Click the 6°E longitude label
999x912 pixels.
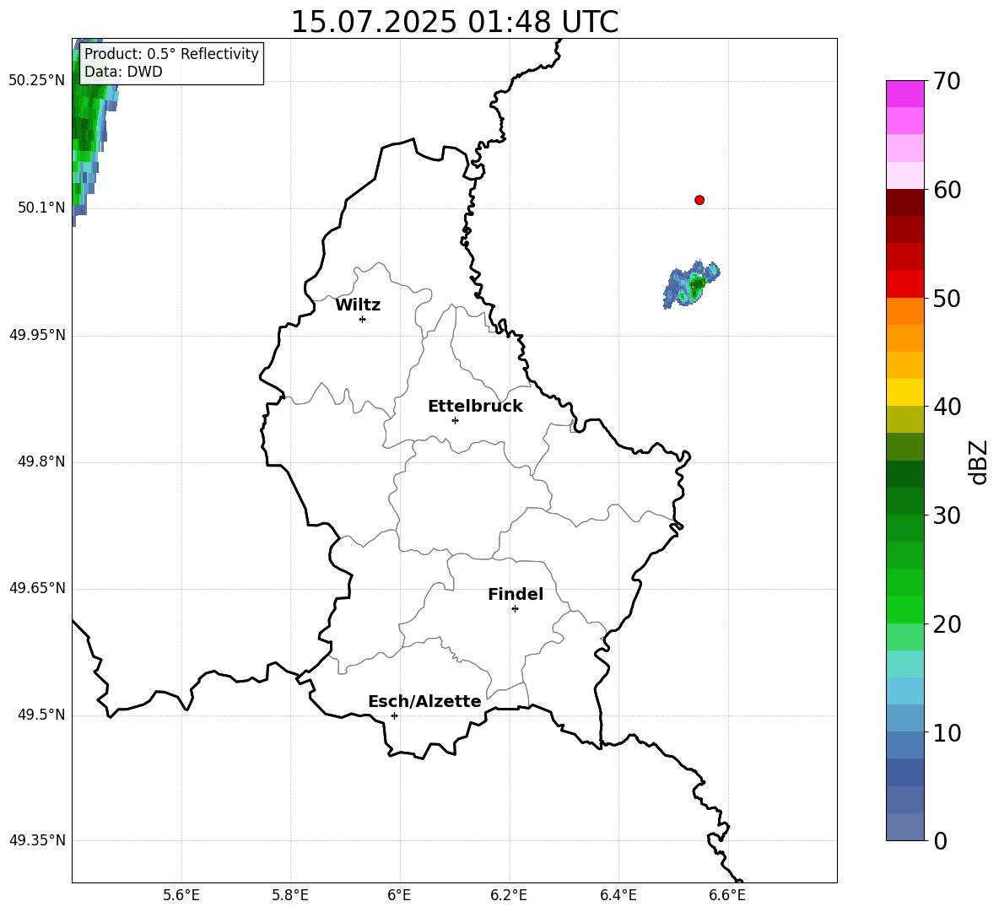tap(399, 896)
